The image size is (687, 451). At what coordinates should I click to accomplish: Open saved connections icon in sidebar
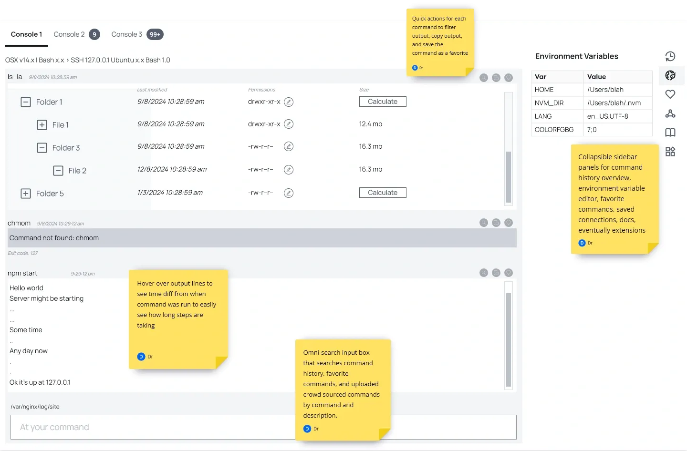[x=670, y=113]
